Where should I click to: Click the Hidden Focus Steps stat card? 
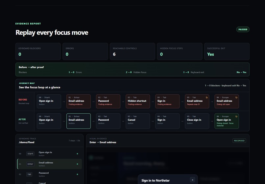coord(180,51)
